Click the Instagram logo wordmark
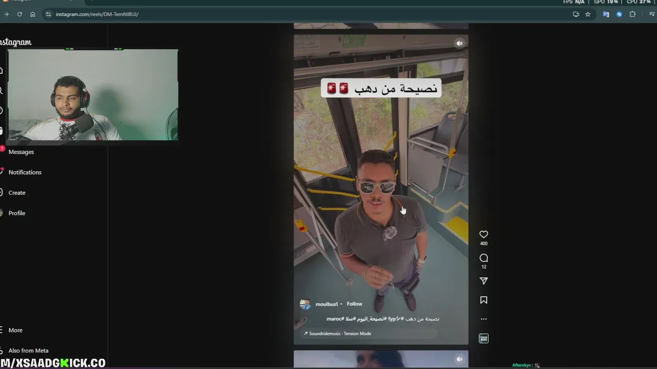The height and width of the screenshot is (369, 657). [x=15, y=43]
